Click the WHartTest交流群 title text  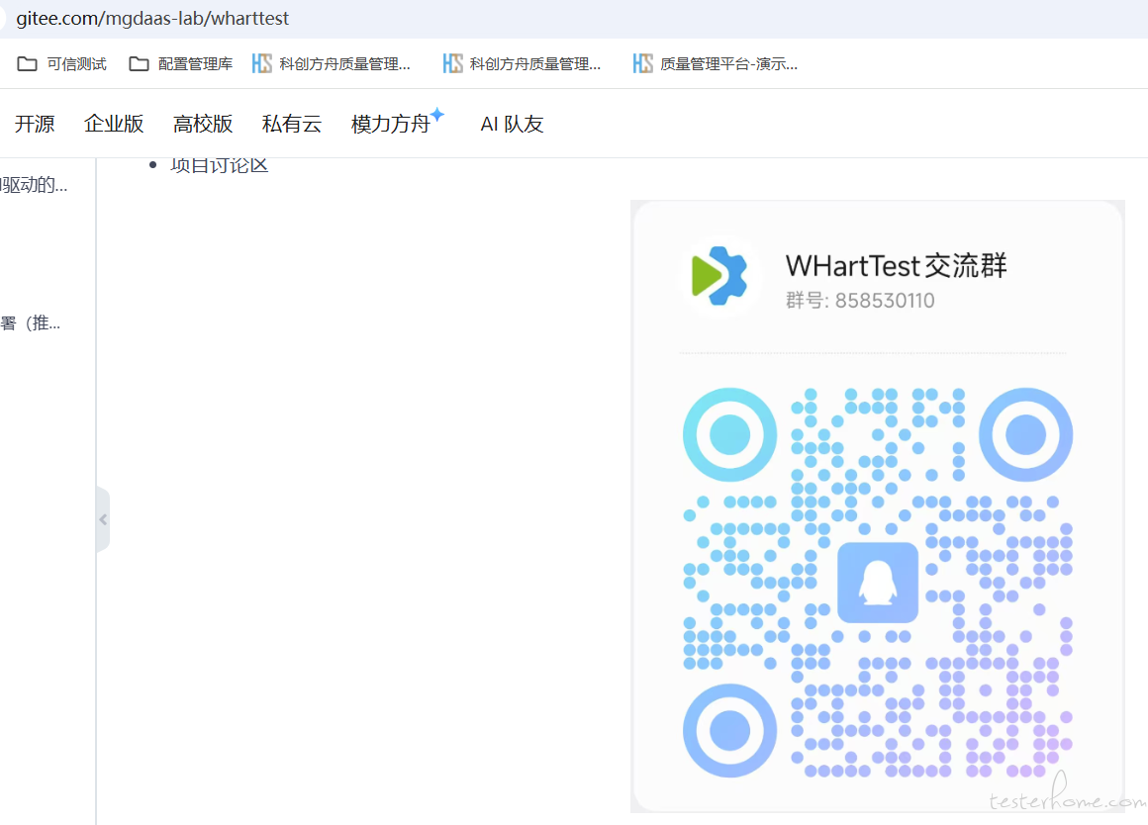point(896,265)
